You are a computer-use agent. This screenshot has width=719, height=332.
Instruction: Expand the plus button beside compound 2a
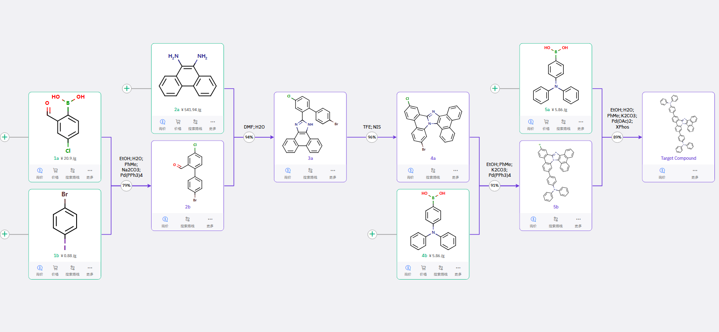(127, 88)
